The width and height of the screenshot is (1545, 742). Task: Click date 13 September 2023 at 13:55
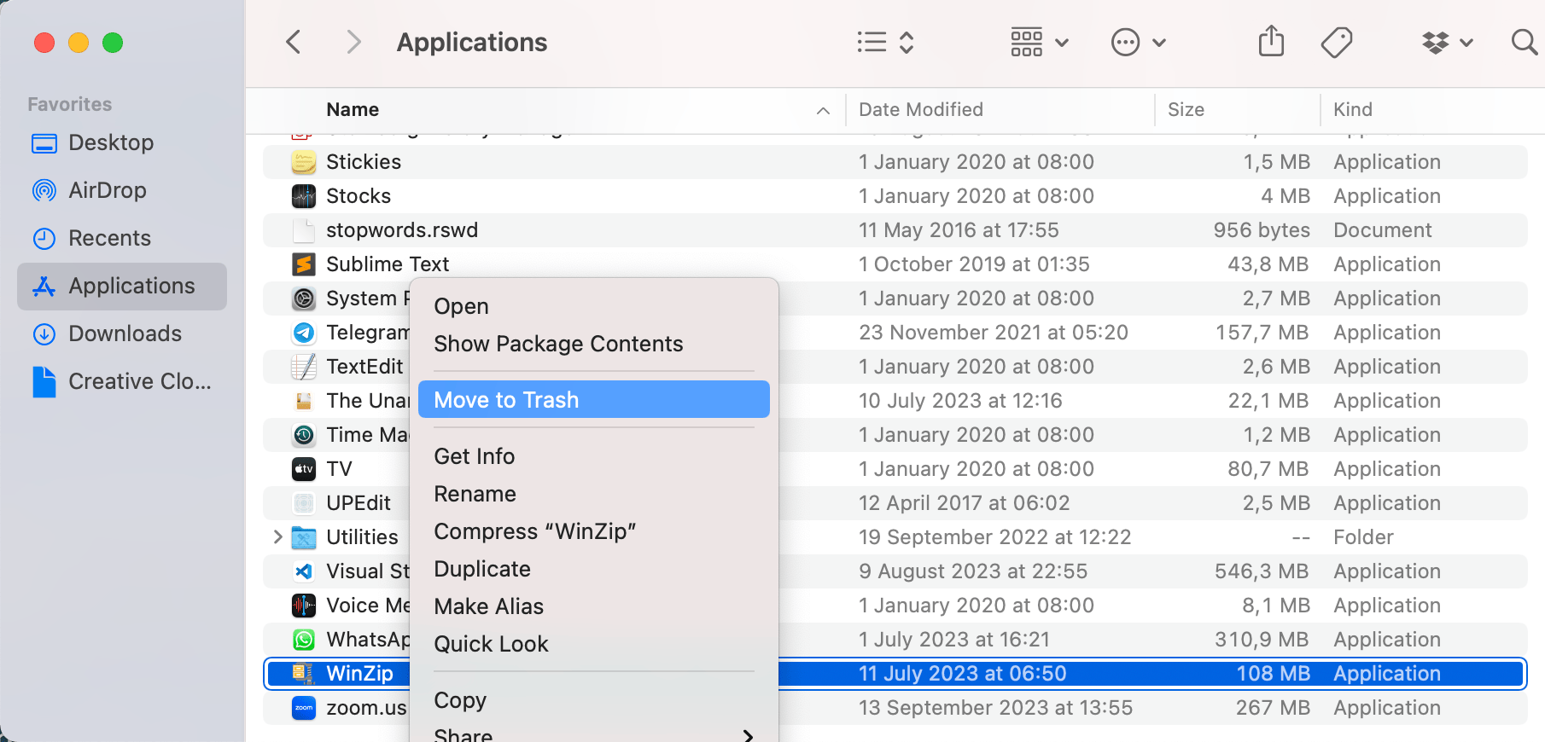click(996, 708)
